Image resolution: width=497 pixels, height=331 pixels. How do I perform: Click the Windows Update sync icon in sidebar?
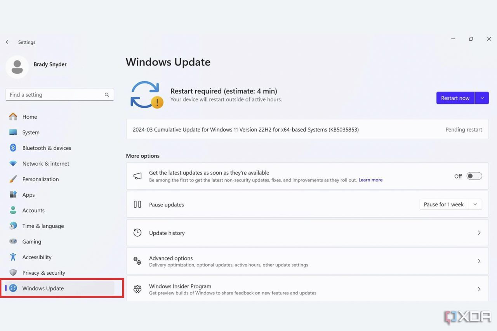coord(13,288)
